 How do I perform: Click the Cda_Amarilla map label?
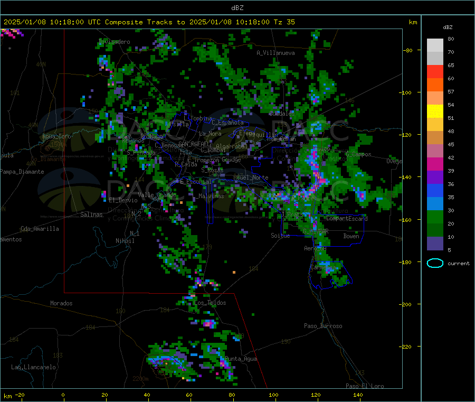(x=40, y=229)
